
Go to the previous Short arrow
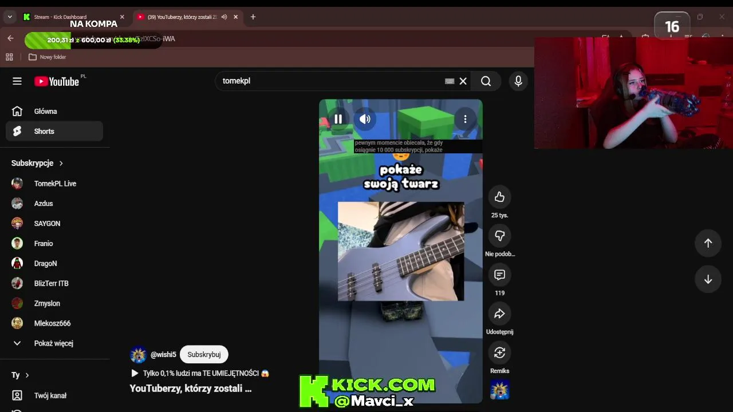(708, 243)
